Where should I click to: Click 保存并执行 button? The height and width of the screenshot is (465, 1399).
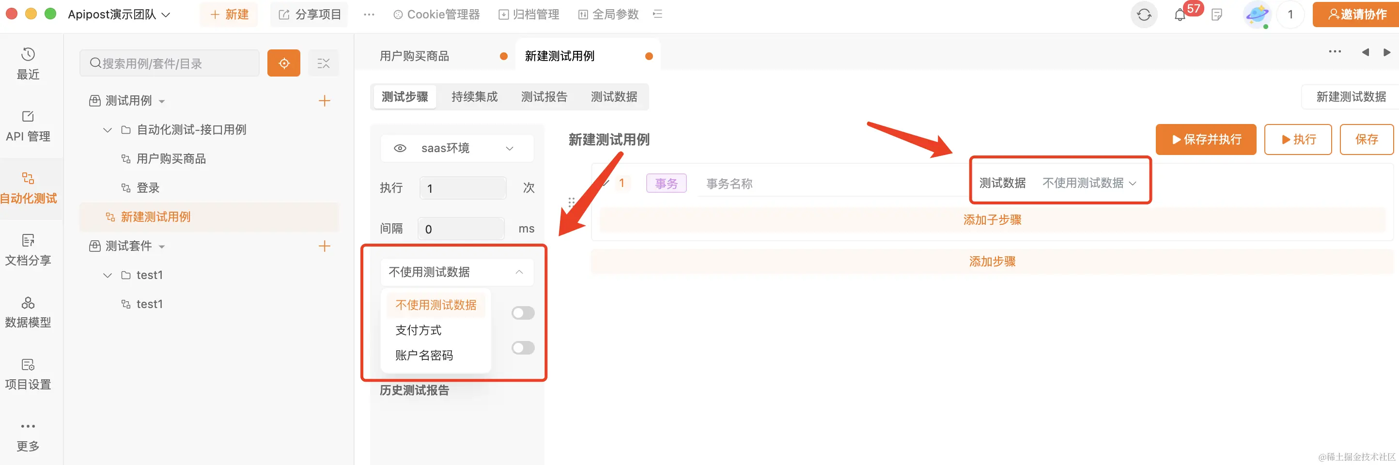point(1206,139)
